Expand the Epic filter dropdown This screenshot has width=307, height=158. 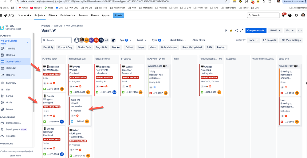pyautogui.click(x=125, y=40)
